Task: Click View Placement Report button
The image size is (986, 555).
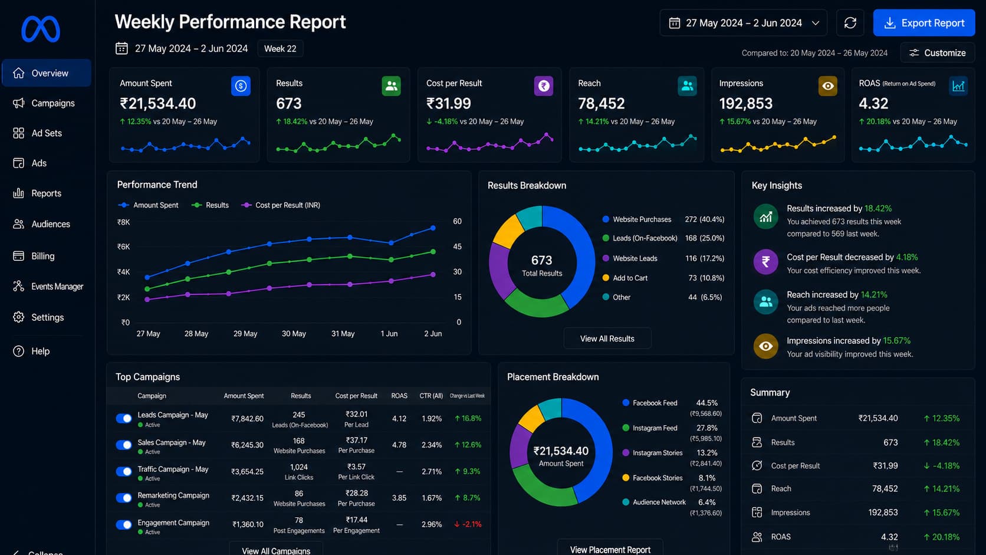Action: [x=610, y=549]
